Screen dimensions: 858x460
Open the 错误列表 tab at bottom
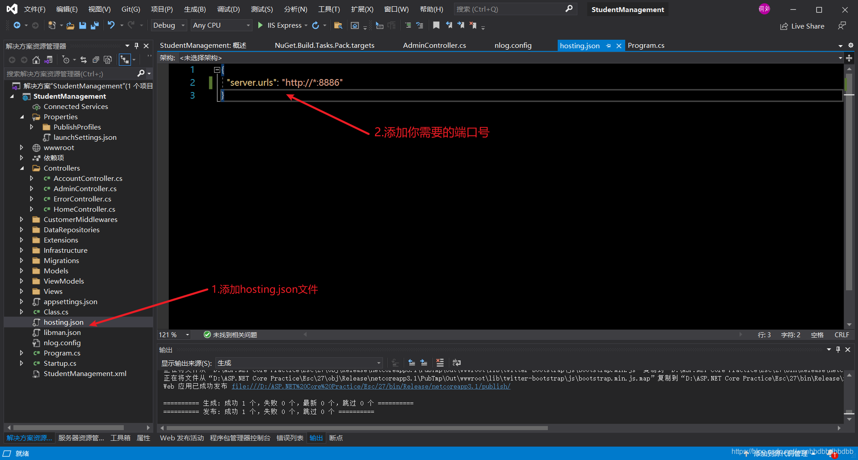pos(290,438)
